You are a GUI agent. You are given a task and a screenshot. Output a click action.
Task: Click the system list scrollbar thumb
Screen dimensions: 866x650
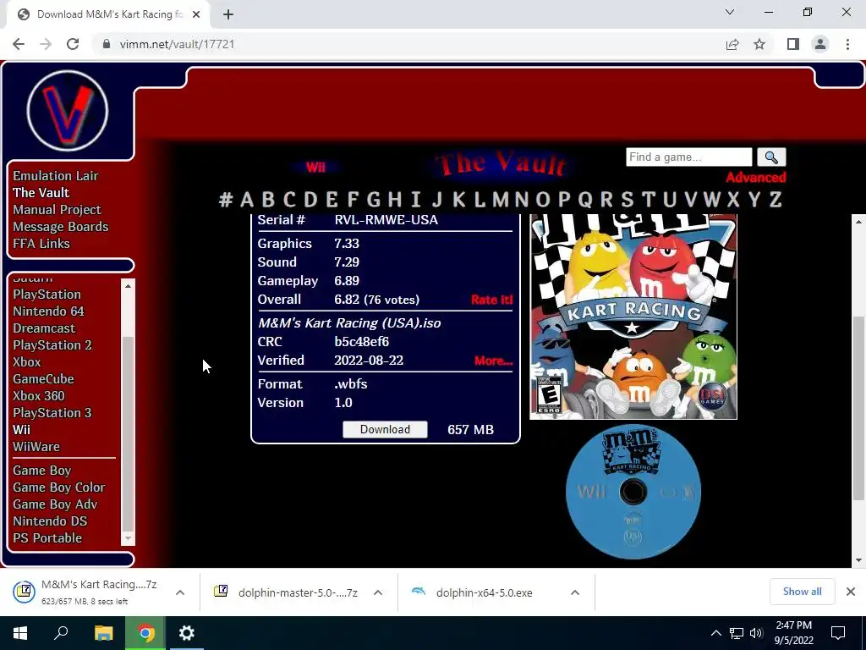(x=128, y=432)
